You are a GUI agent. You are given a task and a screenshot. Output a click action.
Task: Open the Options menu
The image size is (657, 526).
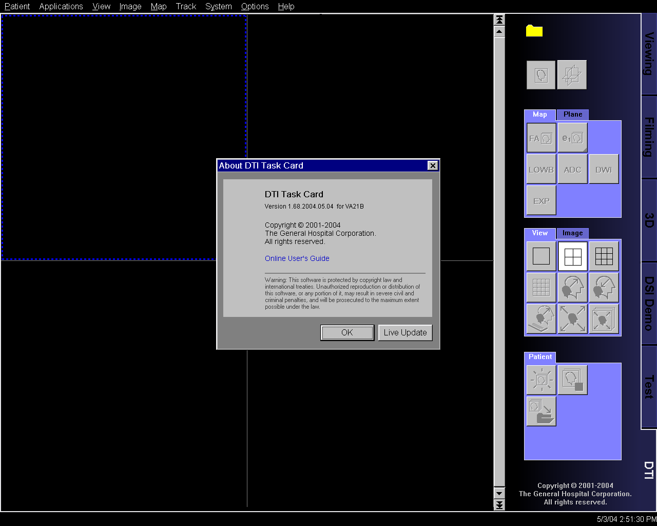click(x=255, y=6)
